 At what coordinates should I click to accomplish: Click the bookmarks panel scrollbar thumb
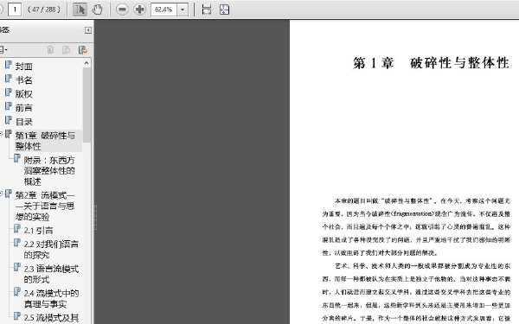86,105
